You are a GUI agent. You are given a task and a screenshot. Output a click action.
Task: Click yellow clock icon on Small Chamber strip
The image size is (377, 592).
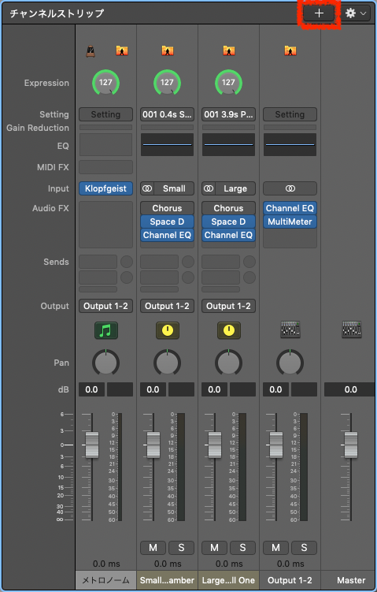pos(168,330)
